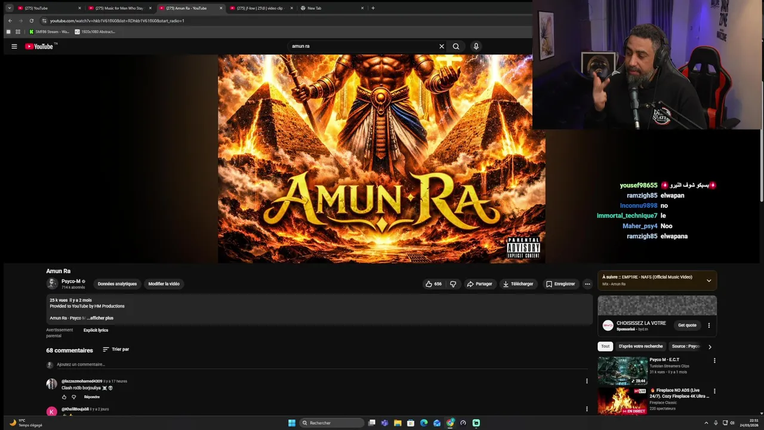
Task: Click the taskbar Rechercher search box
Action: 332,423
